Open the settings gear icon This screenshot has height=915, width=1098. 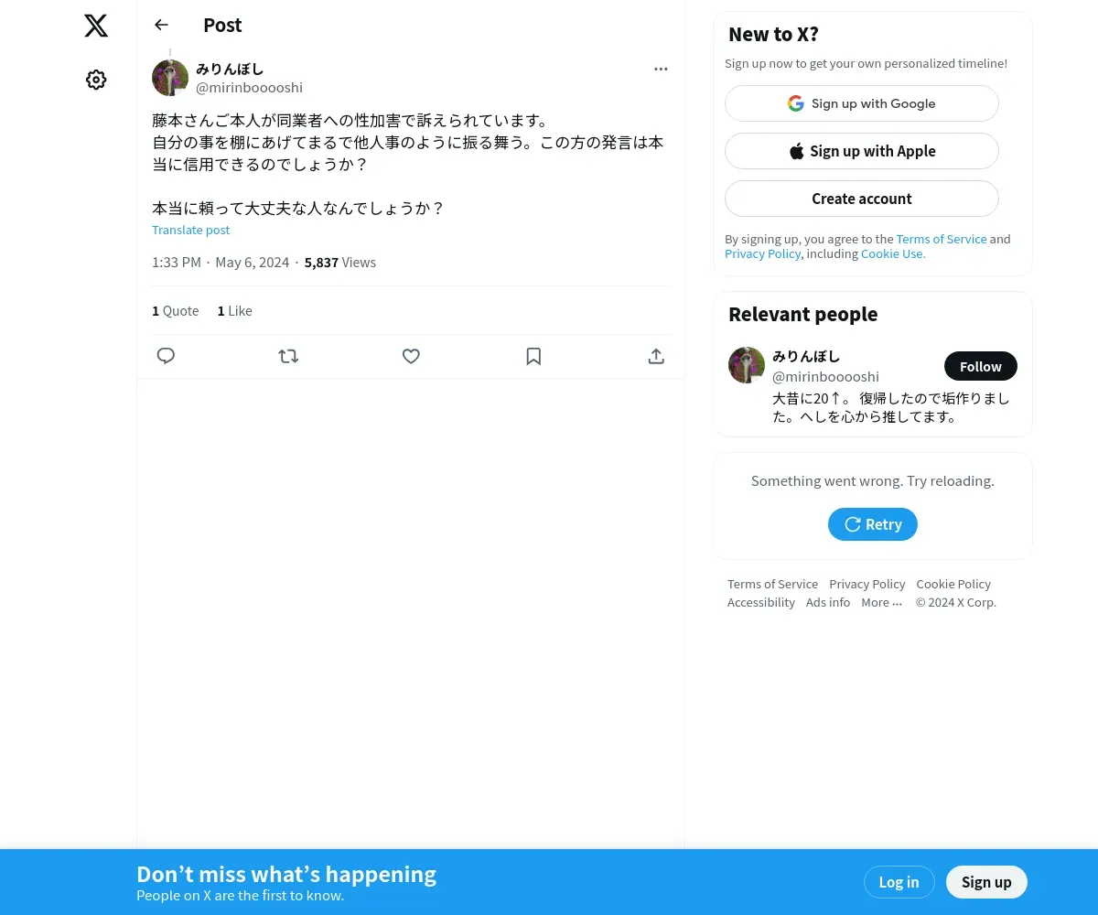click(96, 80)
